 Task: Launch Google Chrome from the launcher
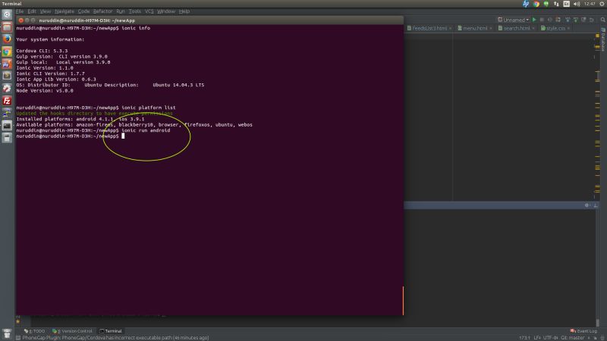(x=7, y=52)
